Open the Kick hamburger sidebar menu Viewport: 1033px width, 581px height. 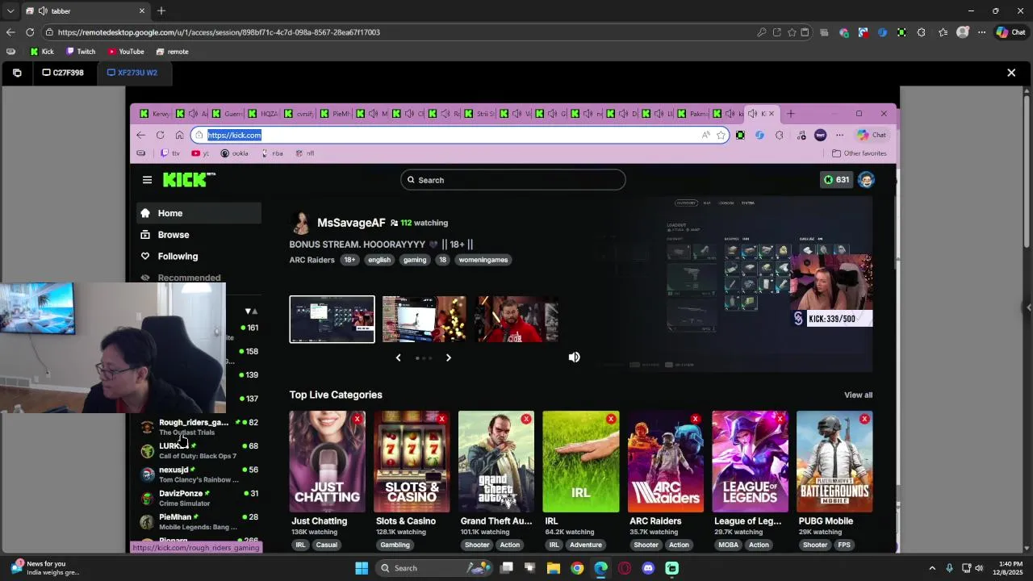(147, 180)
